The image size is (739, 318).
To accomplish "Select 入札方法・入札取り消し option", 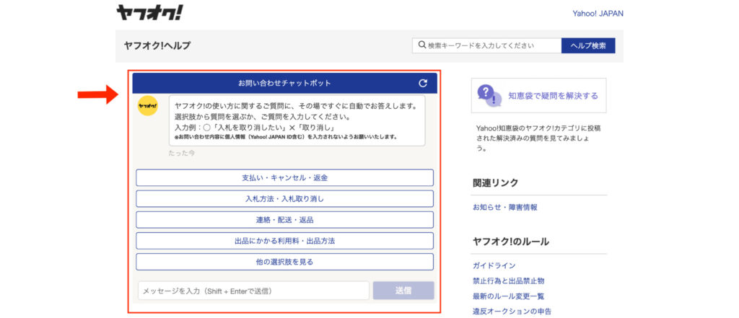I will pos(284,199).
